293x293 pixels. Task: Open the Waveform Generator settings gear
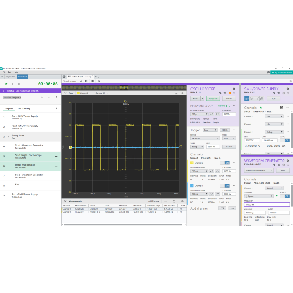[288, 160]
